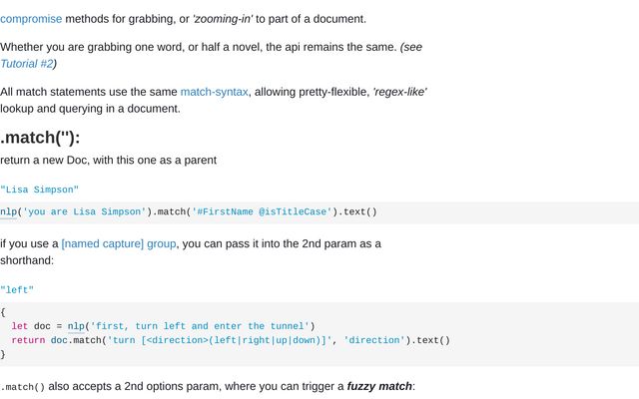Click the turn [<direction>(left|right|up|down)] pattern
The height and width of the screenshot is (399, 639).
pyautogui.click(x=220, y=340)
